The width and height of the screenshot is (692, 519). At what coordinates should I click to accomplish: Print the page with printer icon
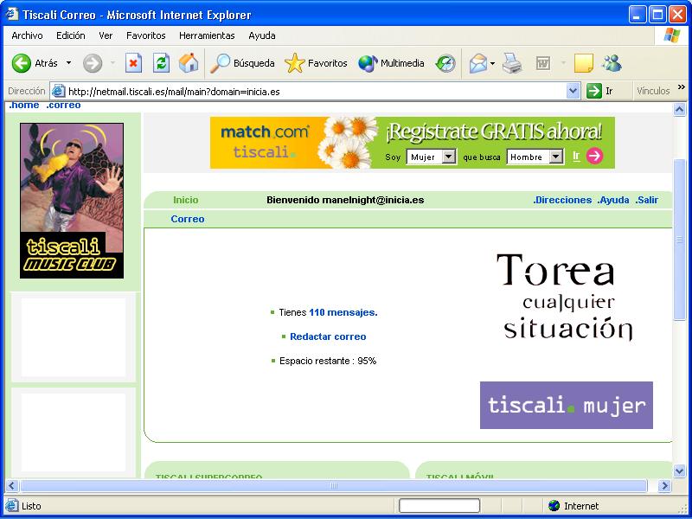(512, 63)
